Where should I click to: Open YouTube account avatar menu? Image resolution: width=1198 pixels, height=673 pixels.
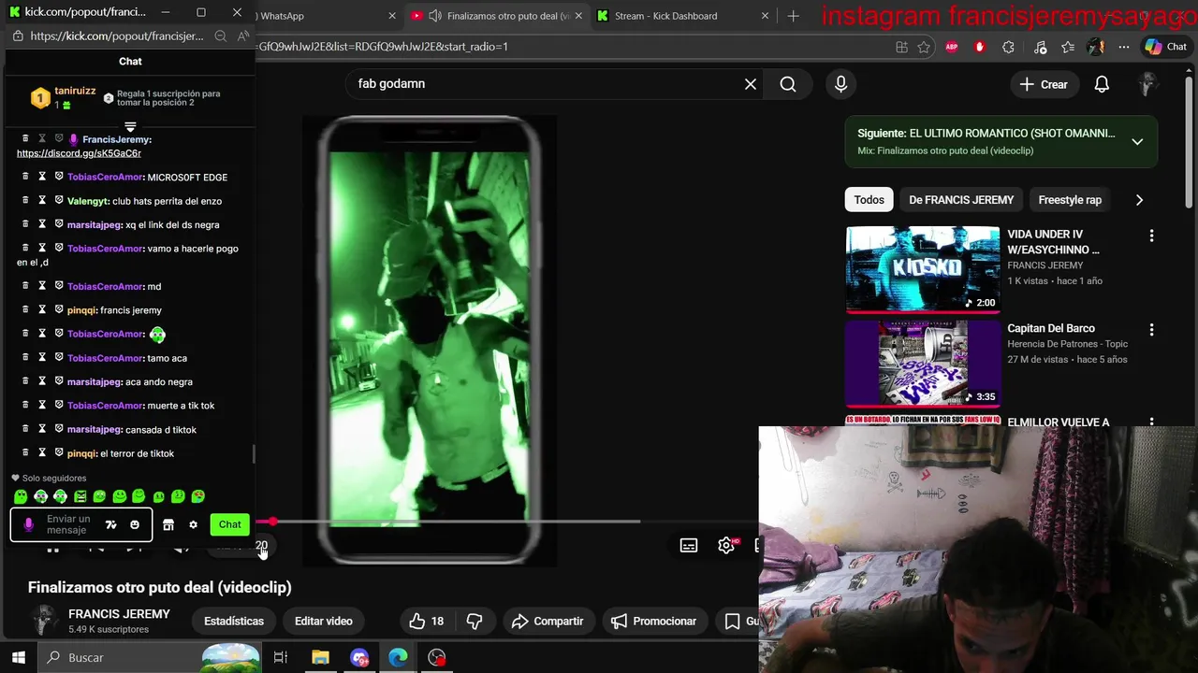1148,84
